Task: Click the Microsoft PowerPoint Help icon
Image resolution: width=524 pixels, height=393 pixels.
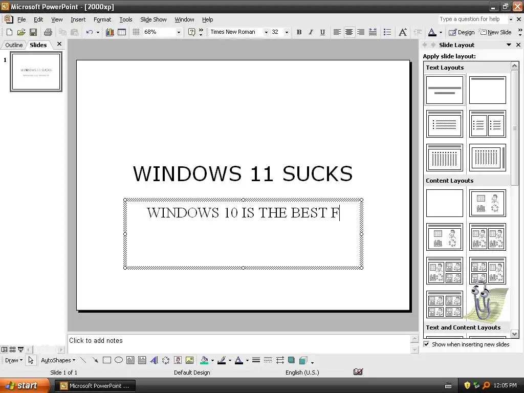Action: pyautogui.click(x=191, y=32)
